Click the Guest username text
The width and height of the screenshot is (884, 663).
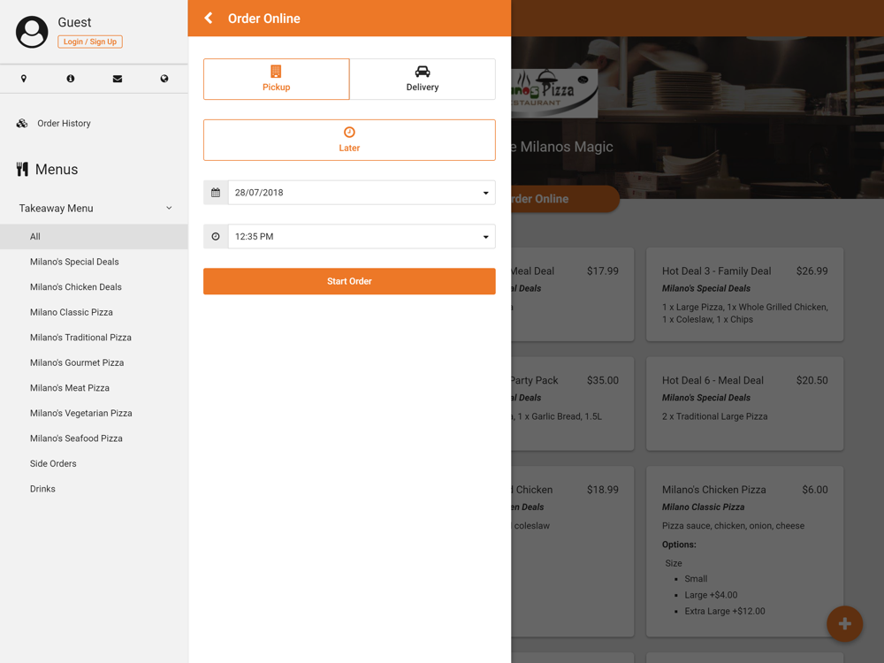[74, 23]
